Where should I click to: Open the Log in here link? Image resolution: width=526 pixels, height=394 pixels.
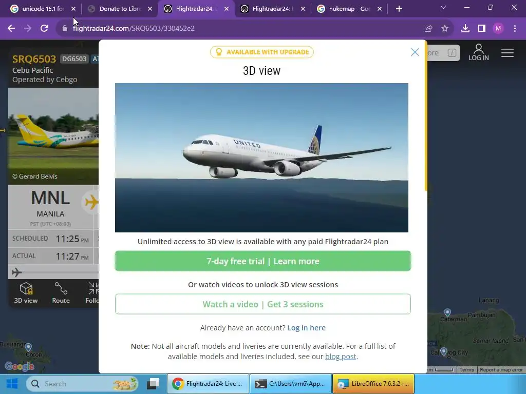pyautogui.click(x=306, y=328)
